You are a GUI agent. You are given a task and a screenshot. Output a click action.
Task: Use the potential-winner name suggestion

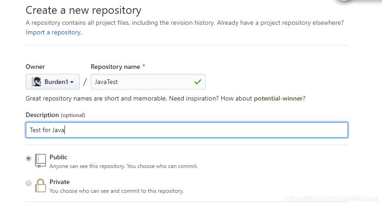278,98
